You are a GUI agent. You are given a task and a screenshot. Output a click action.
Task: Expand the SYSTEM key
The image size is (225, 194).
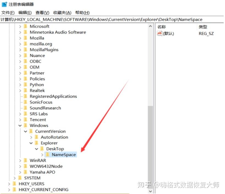15,178
